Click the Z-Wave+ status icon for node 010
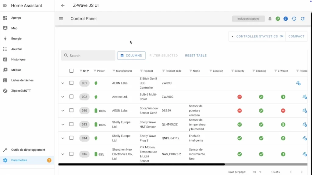 point(283,111)
